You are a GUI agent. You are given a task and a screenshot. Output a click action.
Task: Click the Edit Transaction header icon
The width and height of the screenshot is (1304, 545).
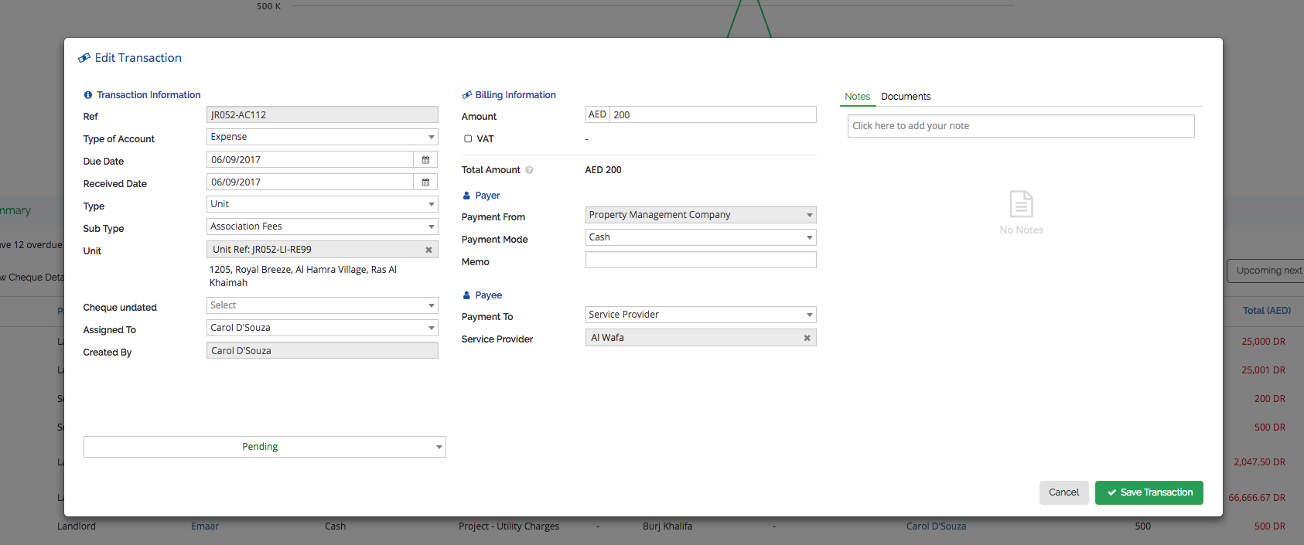(x=84, y=58)
